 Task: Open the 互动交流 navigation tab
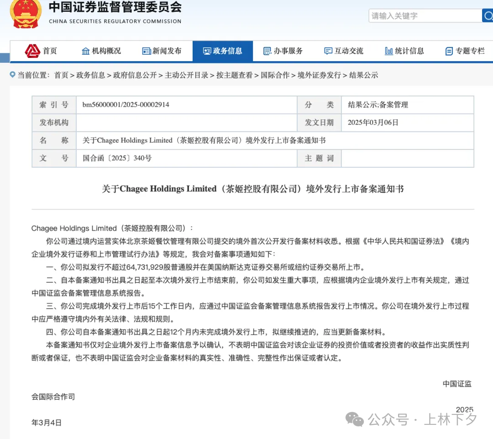click(349, 51)
